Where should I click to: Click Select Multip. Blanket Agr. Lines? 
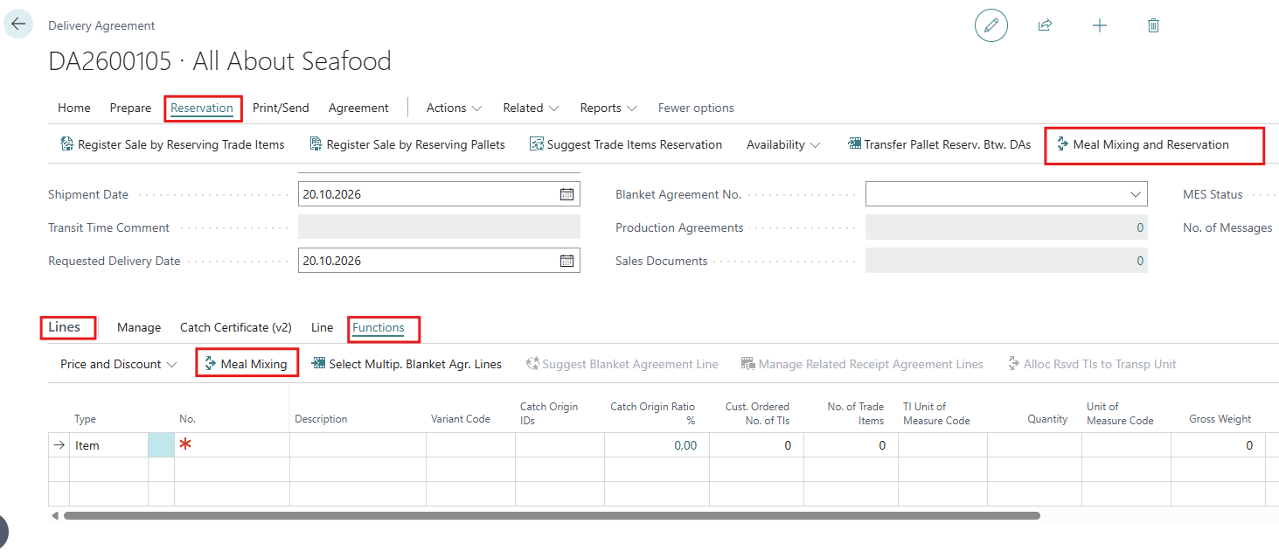coord(407,364)
